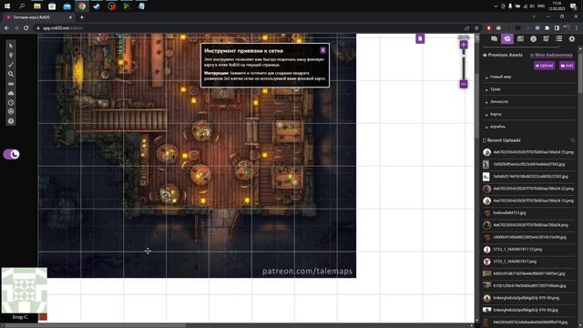Select upload bnkerghebdaSpdfabgb3j-970-80.png

[528, 298]
